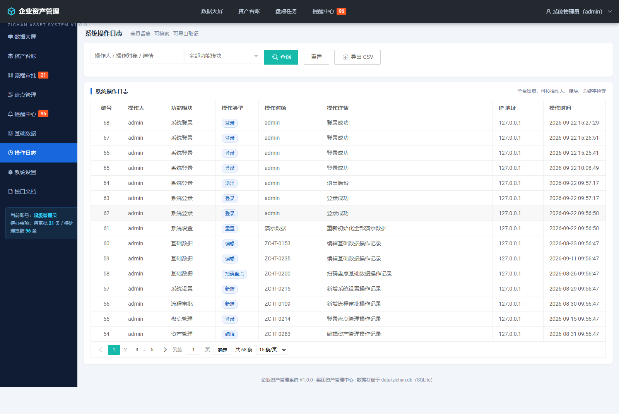Open 盘点任务 in top navigation

[286, 12]
